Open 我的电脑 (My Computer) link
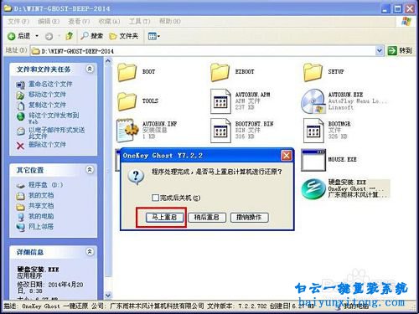Image resolution: width=419 pixels, height=314 pixels. (x=41, y=216)
